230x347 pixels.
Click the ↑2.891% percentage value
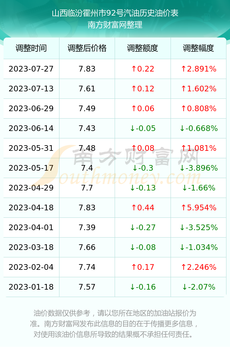[x=199, y=69]
